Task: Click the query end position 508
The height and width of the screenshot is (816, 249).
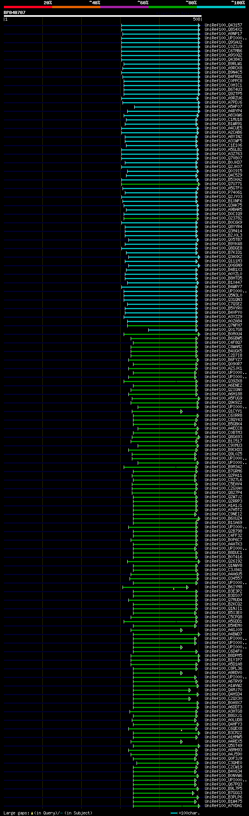Action: click(x=196, y=19)
